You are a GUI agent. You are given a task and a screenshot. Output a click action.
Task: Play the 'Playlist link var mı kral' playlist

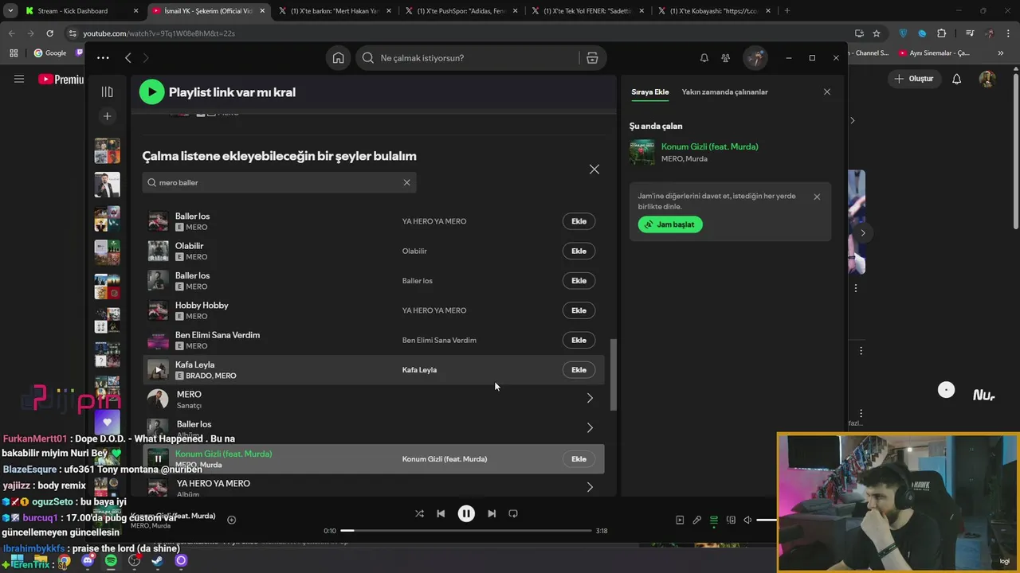coord(151,92)
